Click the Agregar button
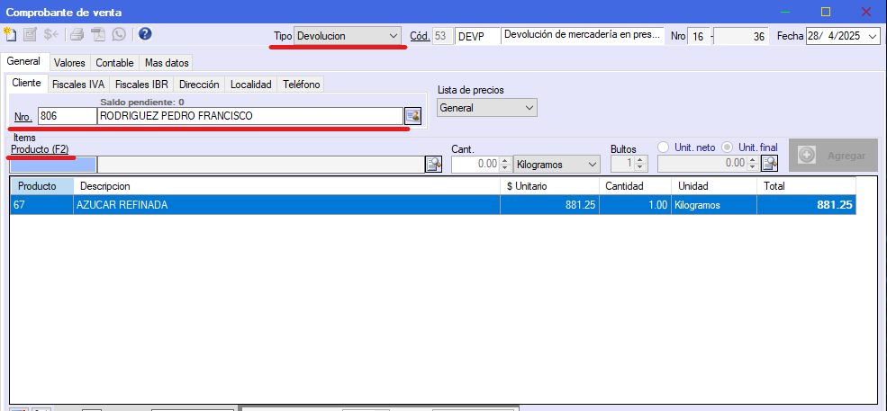The width and height of the screenshot is (887, 411). pyautogui.click(x=833, y=156)
